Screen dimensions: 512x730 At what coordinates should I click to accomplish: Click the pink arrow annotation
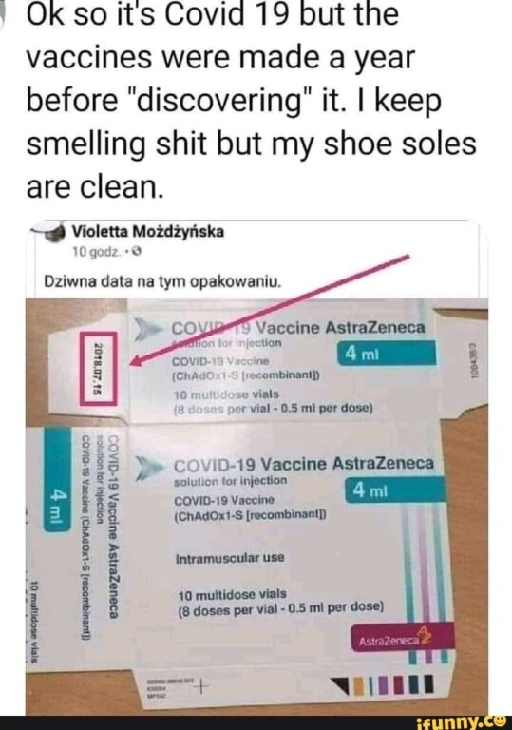pyautogui.click(x=269, y=310)
